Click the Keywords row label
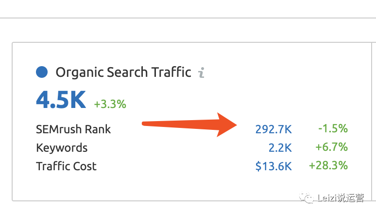 pyautogui.click(x=62, y=148)
